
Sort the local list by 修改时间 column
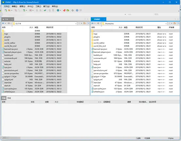pos(56,27)
